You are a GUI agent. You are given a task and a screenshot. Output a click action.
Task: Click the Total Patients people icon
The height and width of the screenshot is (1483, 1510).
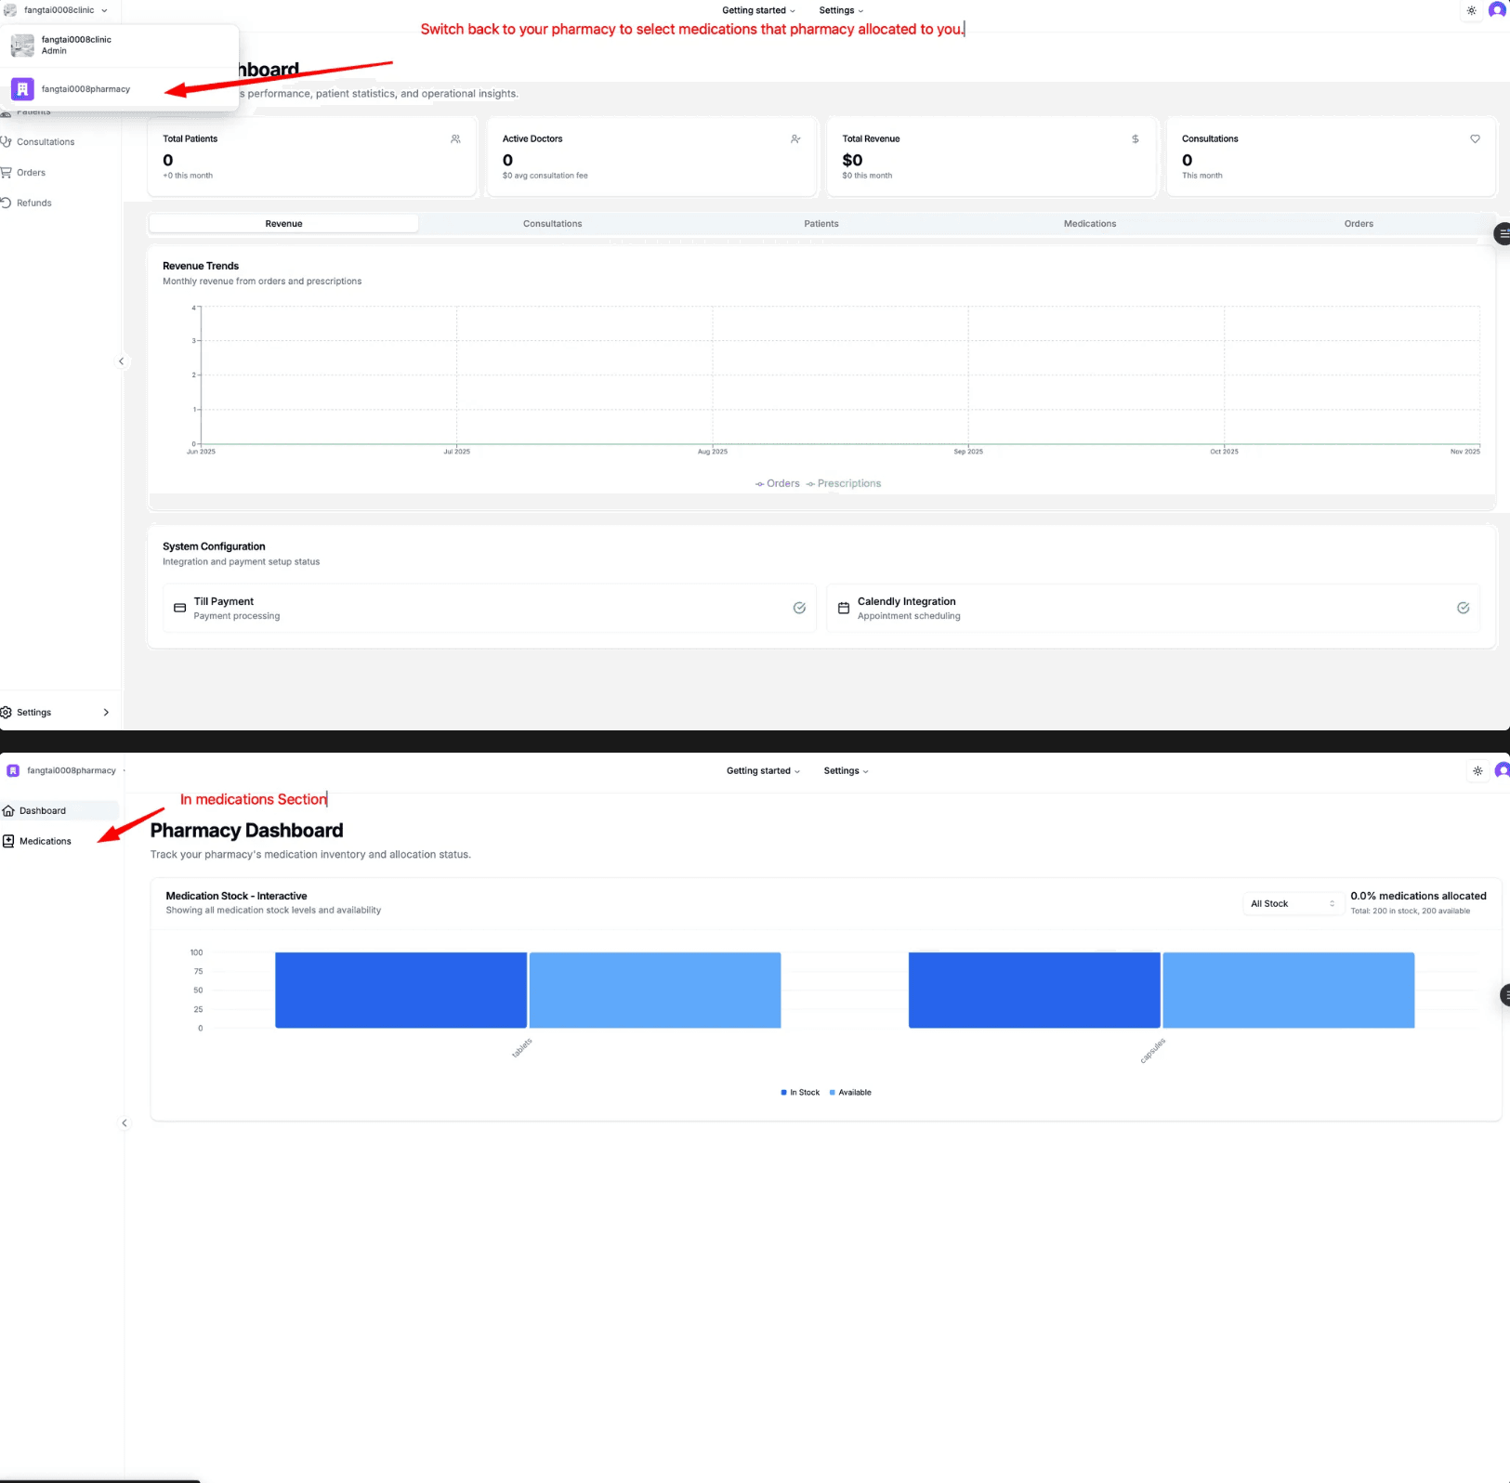pos(455,139)
